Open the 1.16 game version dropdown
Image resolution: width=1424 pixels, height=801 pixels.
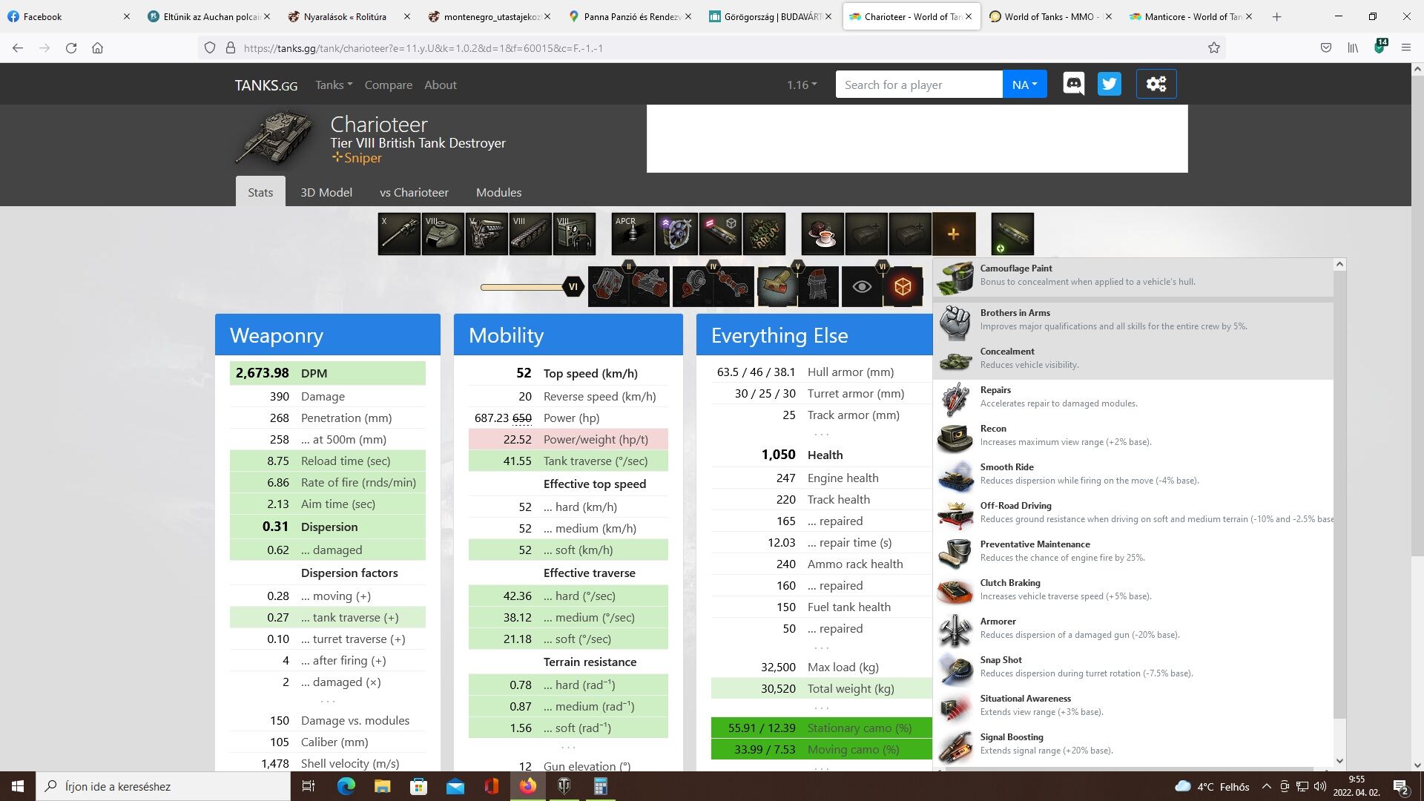coord(802,85)
